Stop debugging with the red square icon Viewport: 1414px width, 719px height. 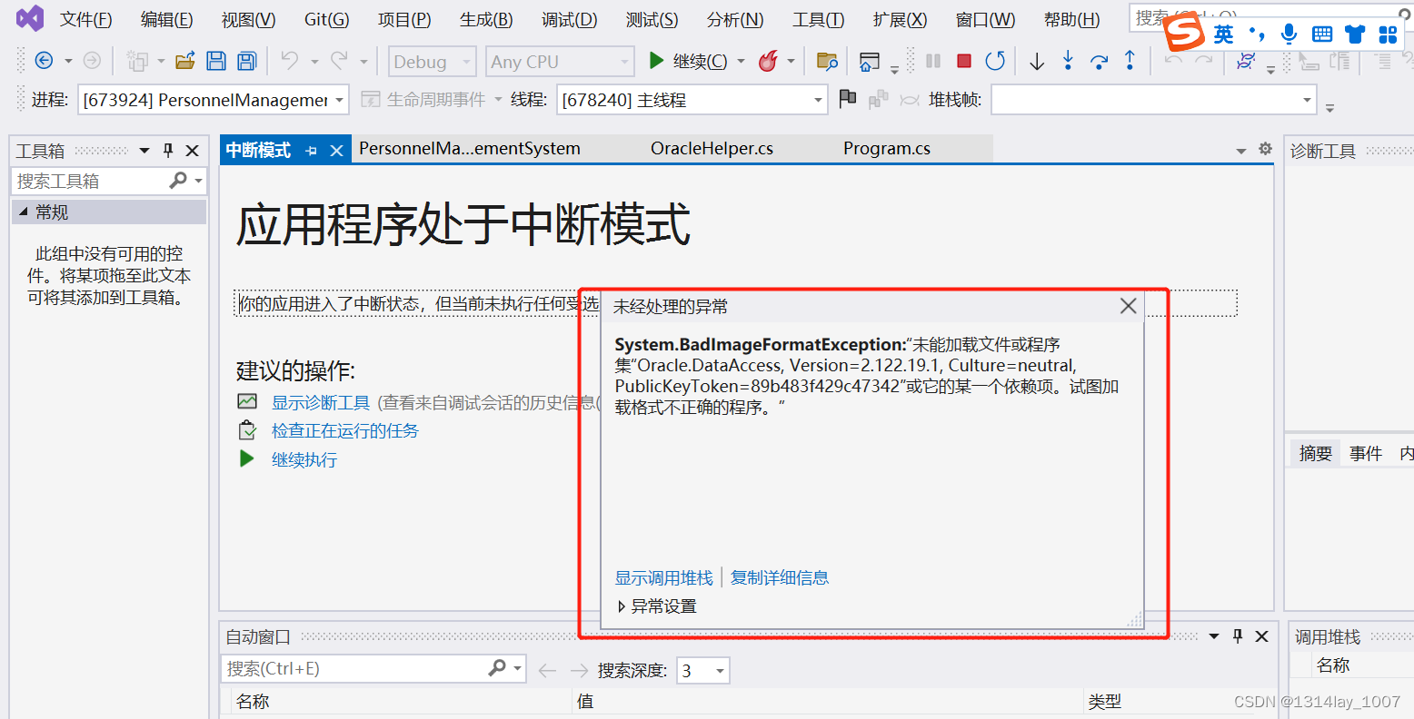(965, 60)
